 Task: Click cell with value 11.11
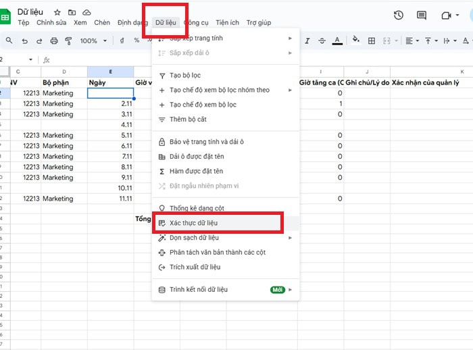click(x=110, y=199)
